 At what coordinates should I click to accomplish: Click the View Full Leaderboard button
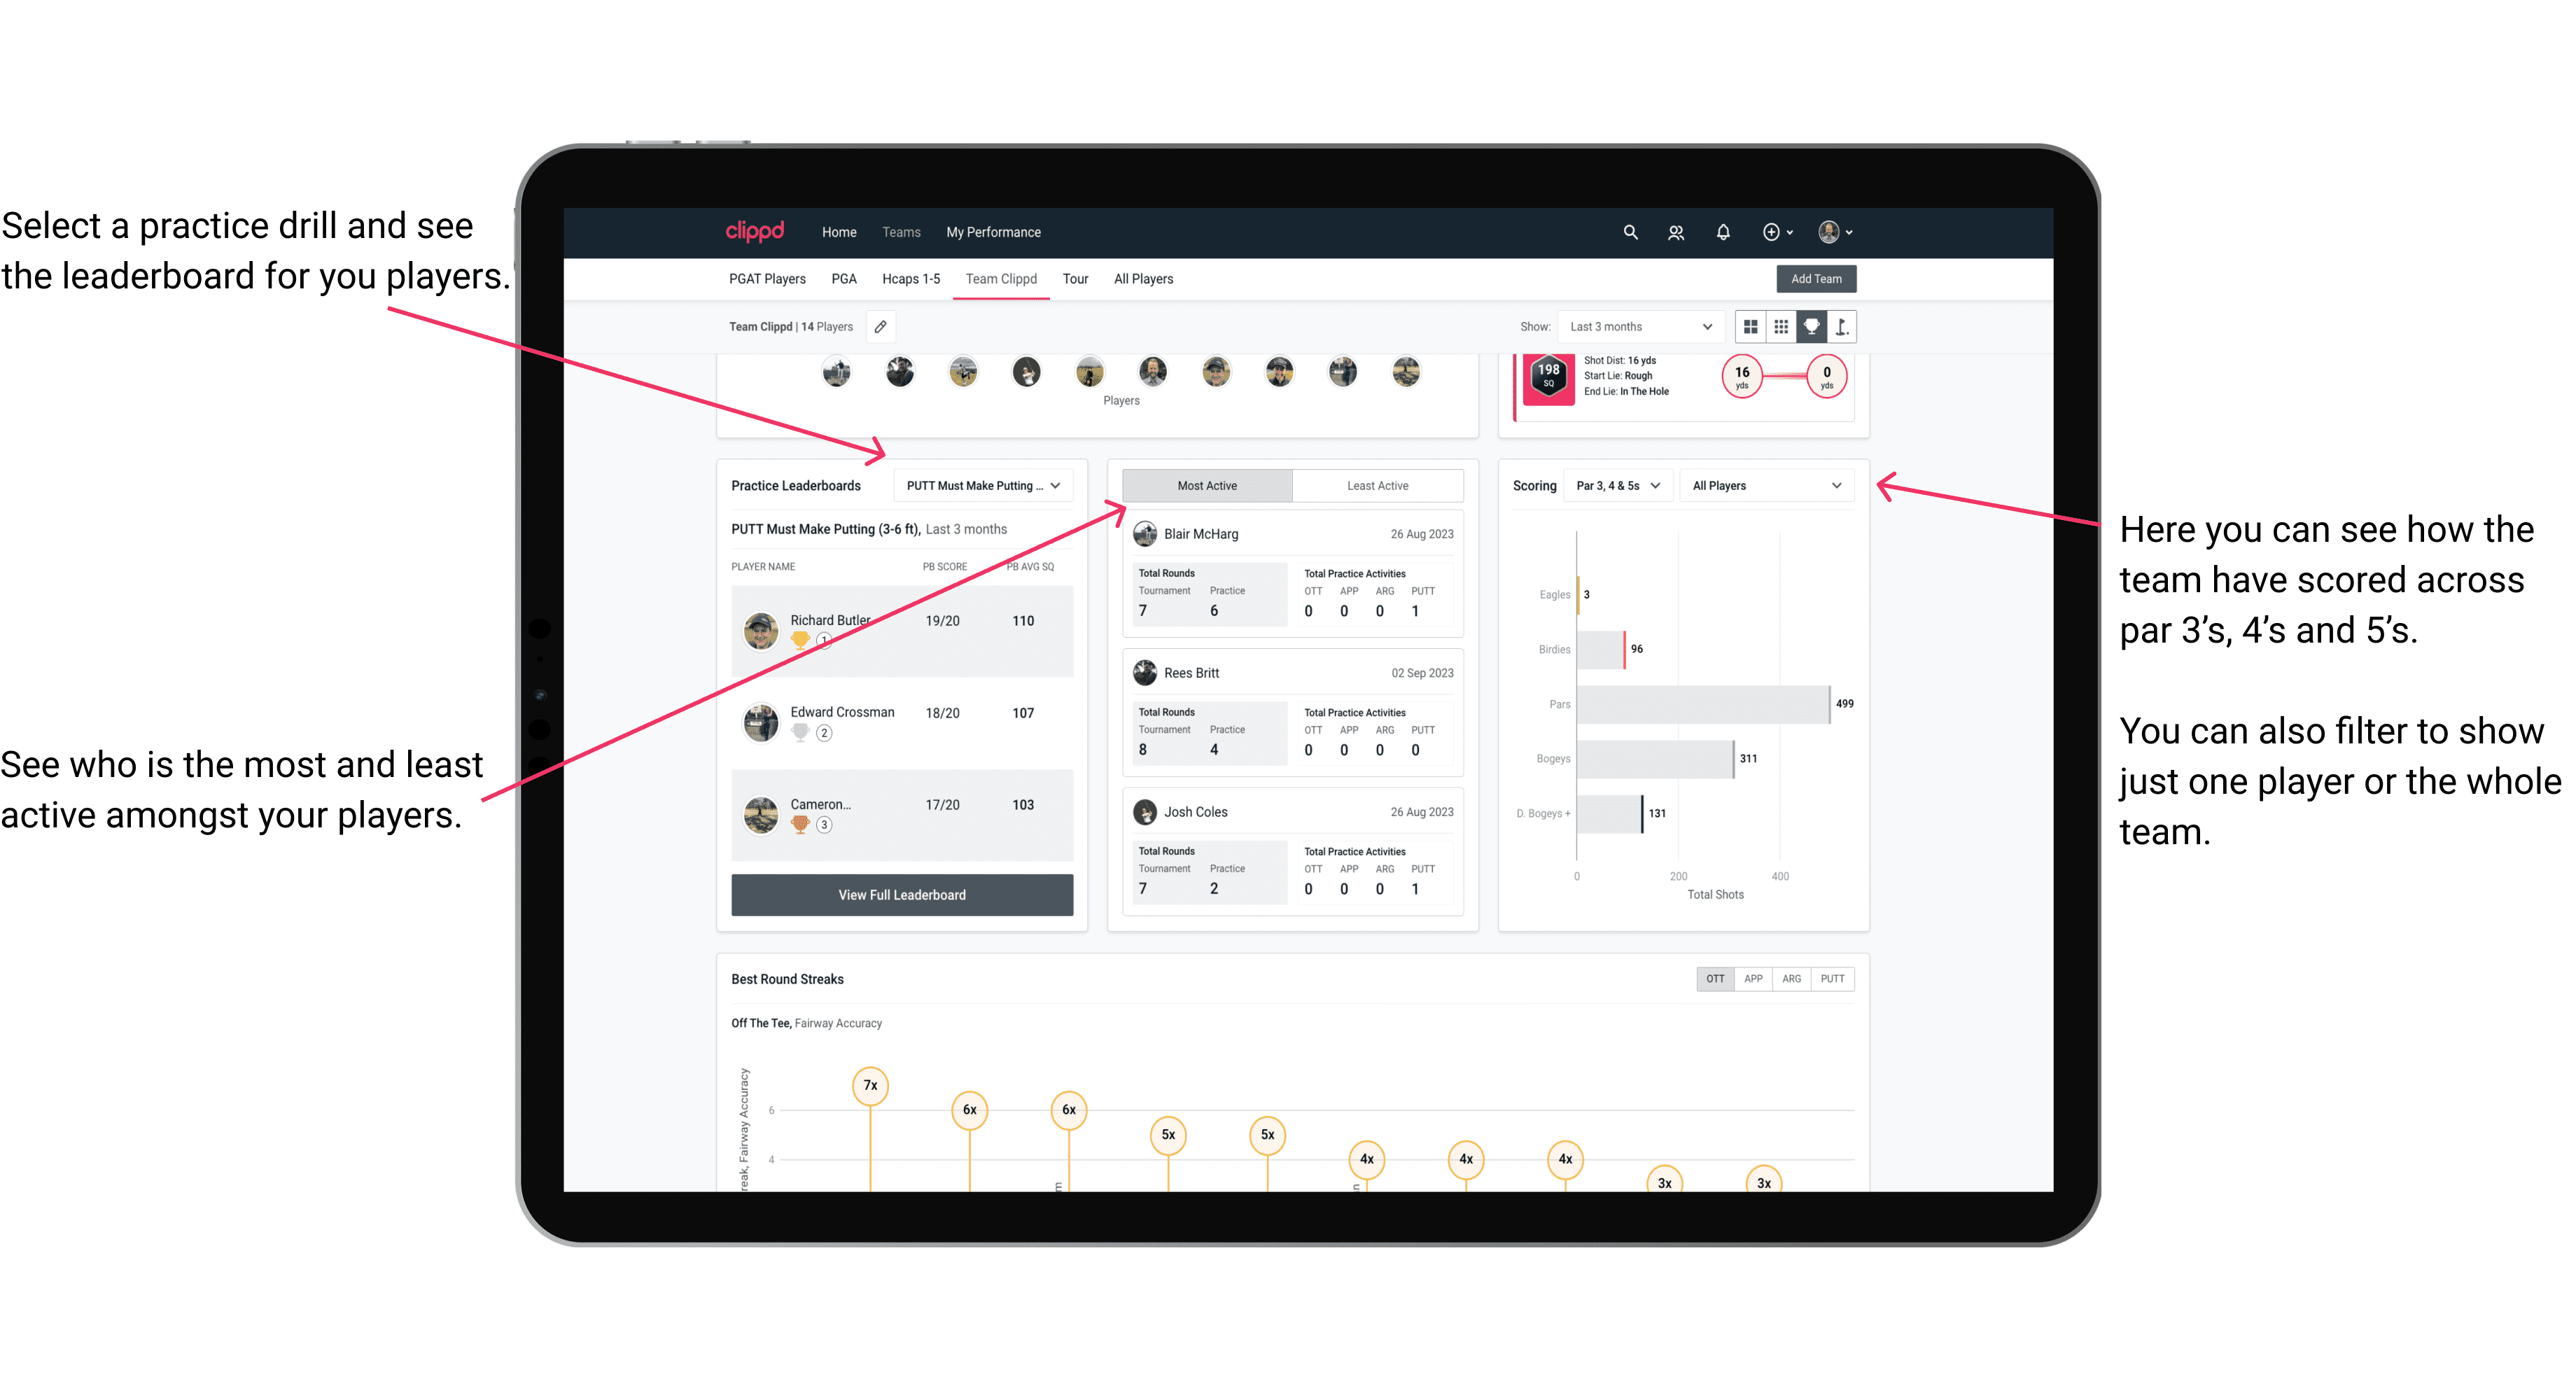tap(902, 895)
